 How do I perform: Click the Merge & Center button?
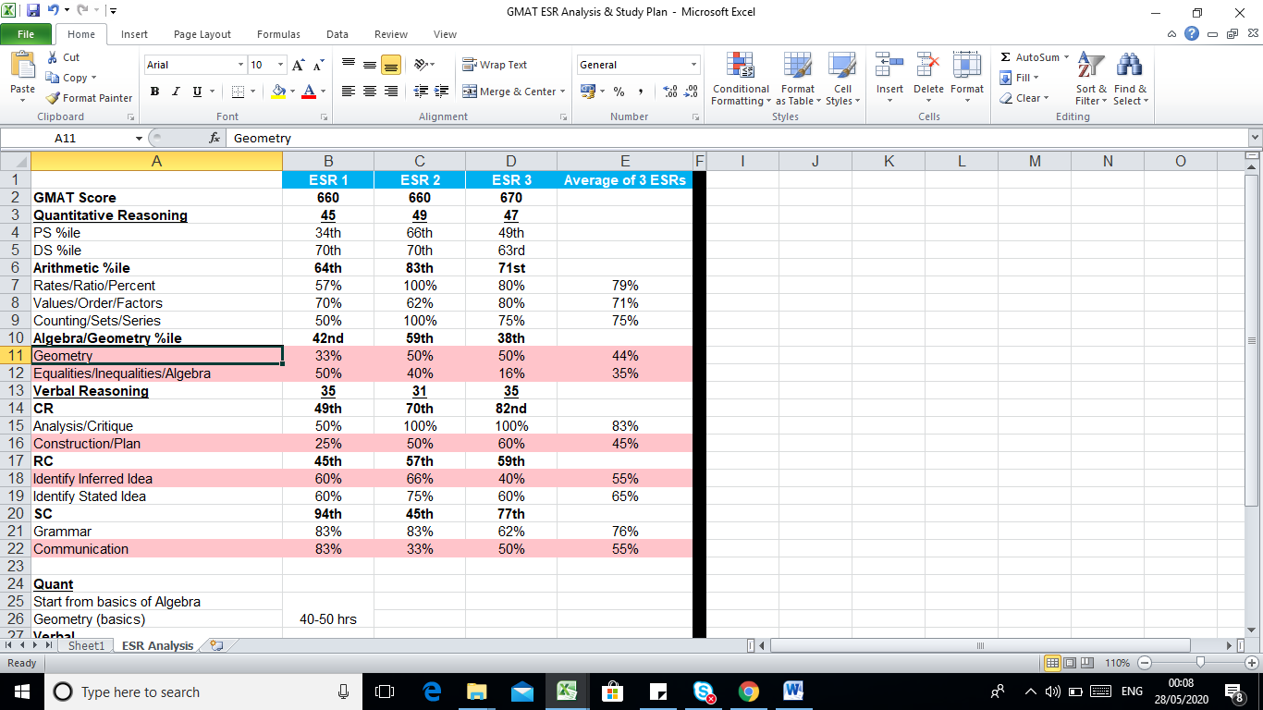point(509,92)
